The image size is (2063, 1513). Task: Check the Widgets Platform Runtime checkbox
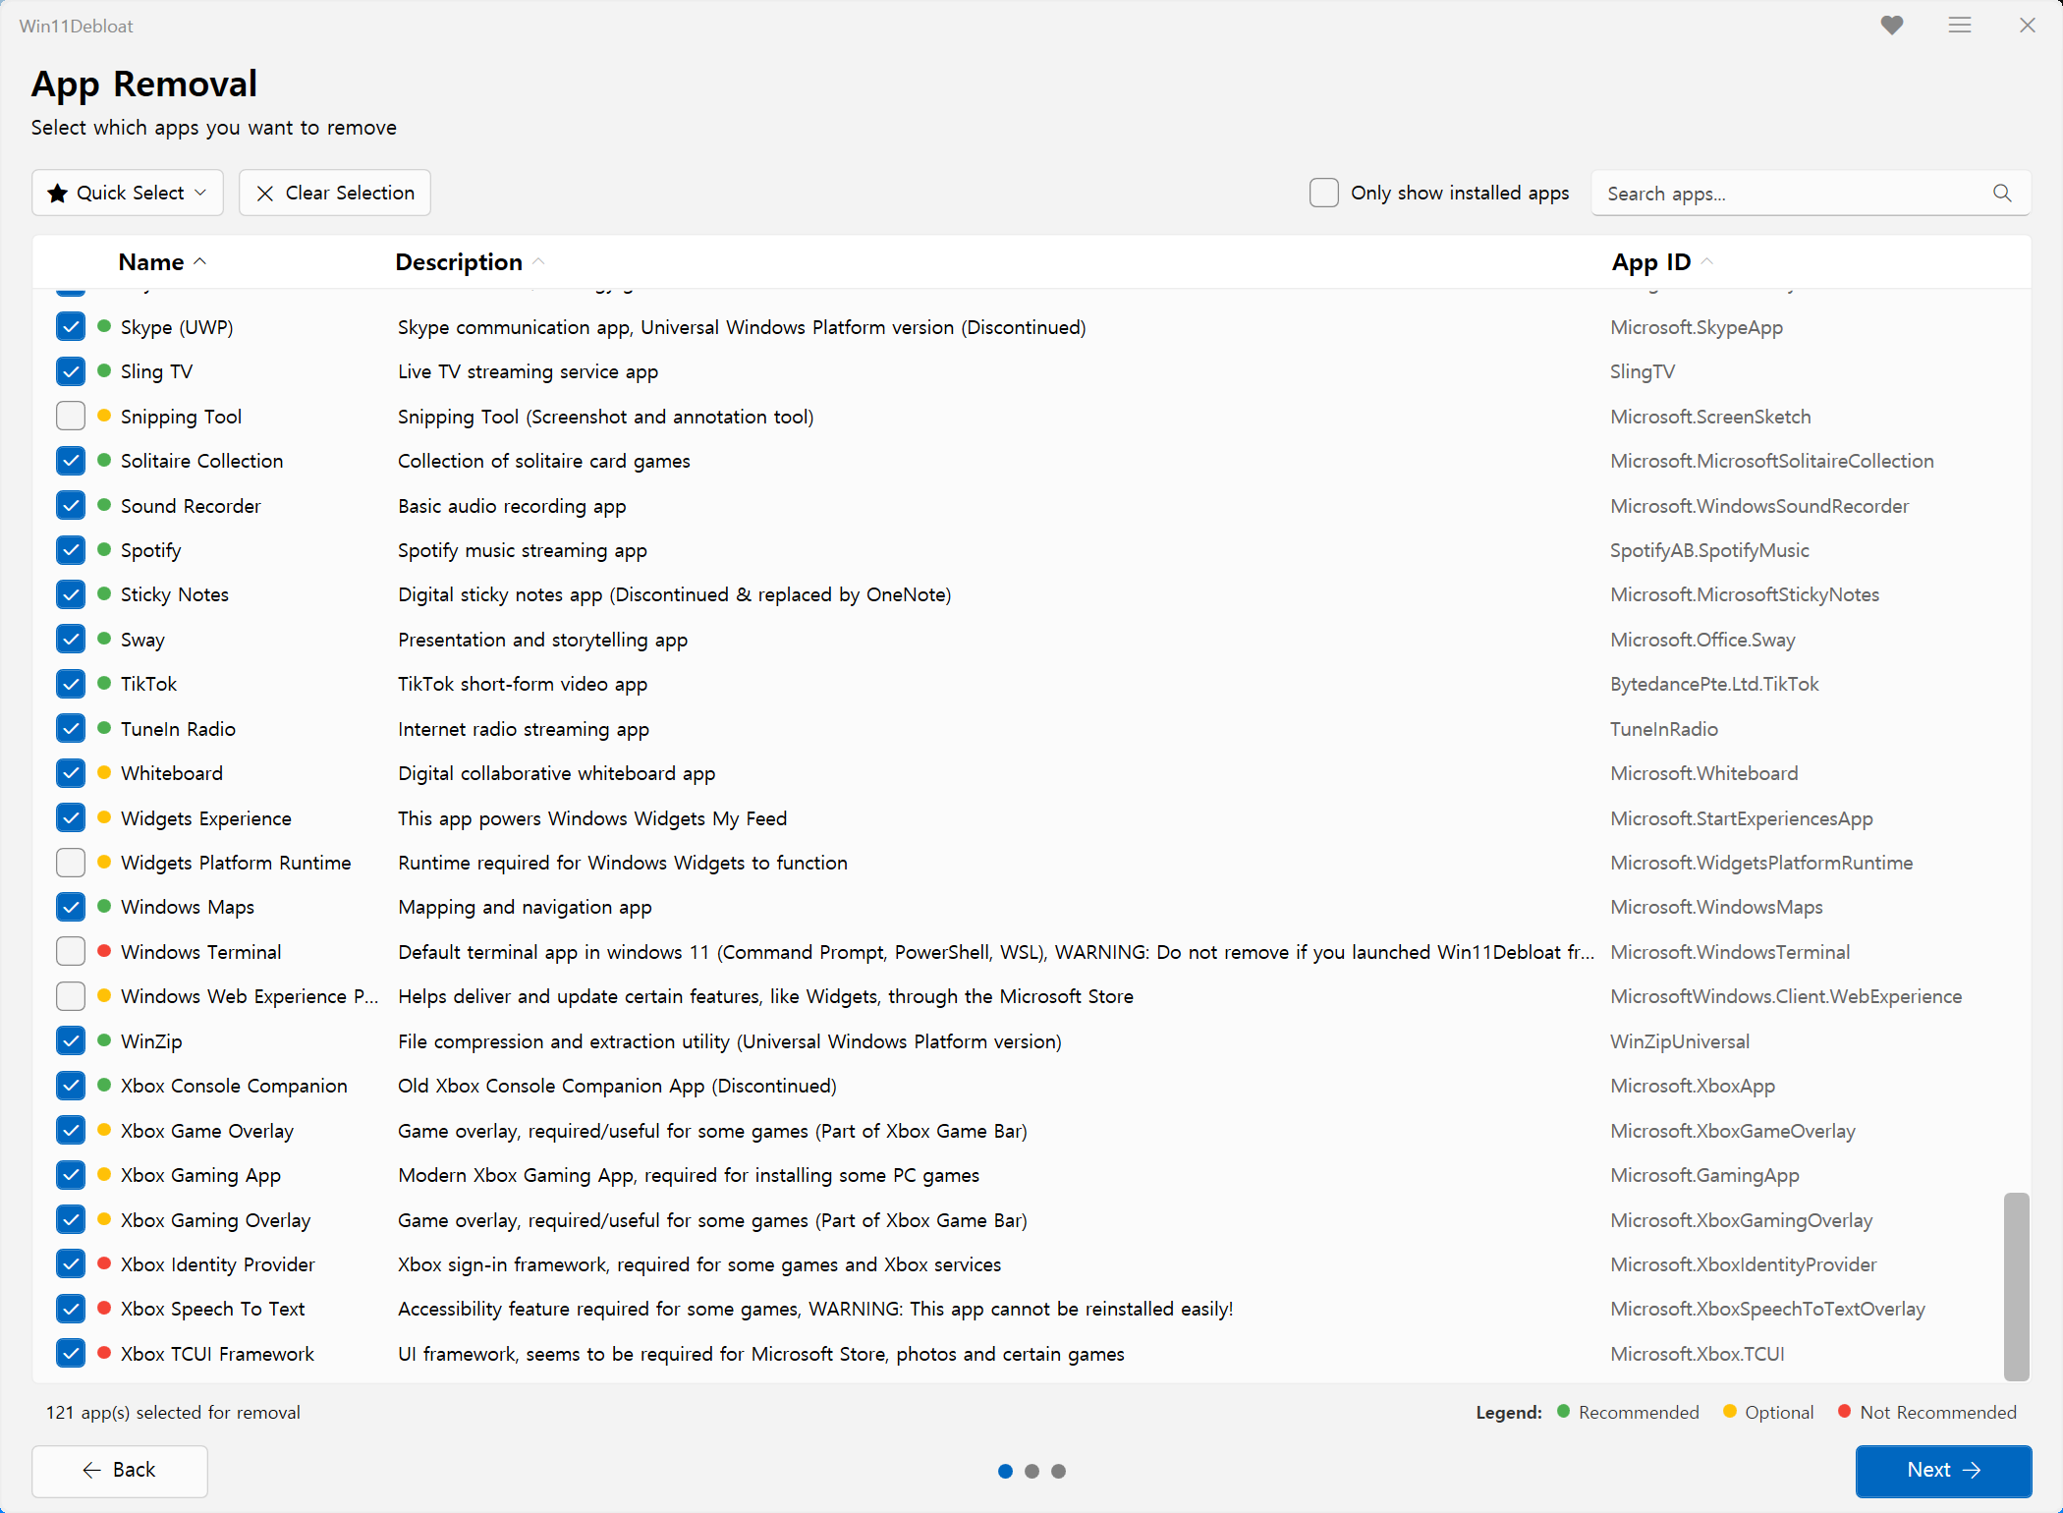71,862
